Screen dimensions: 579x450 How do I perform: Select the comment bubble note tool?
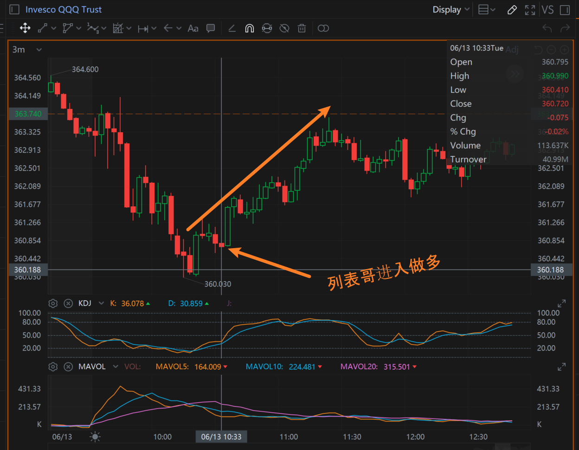click(211, 28)
